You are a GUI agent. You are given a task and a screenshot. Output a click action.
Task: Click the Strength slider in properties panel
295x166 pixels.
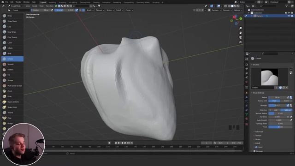coord(277,106)
